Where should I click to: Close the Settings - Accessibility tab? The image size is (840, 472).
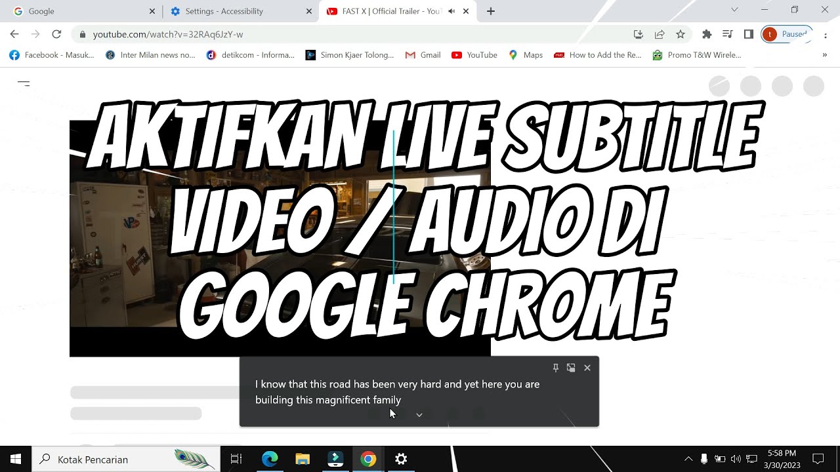(309, 11)
